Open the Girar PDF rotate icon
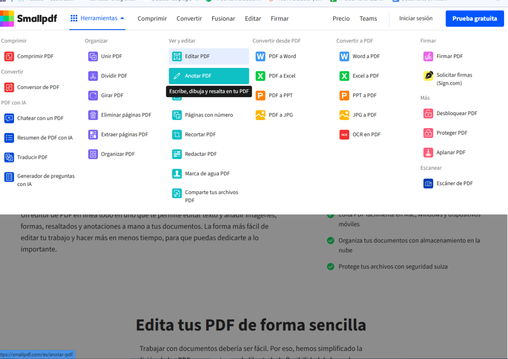The image size is (508, 359). point(93,95)
